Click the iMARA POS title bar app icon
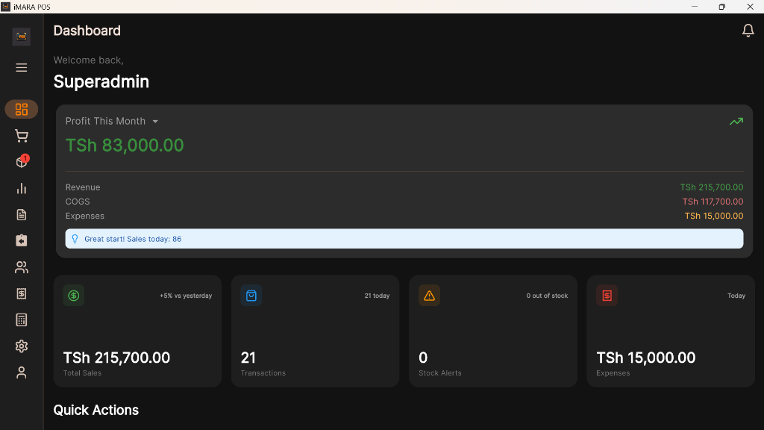Image resolution: width=764 pixels, height=430 pixels. 5,6
